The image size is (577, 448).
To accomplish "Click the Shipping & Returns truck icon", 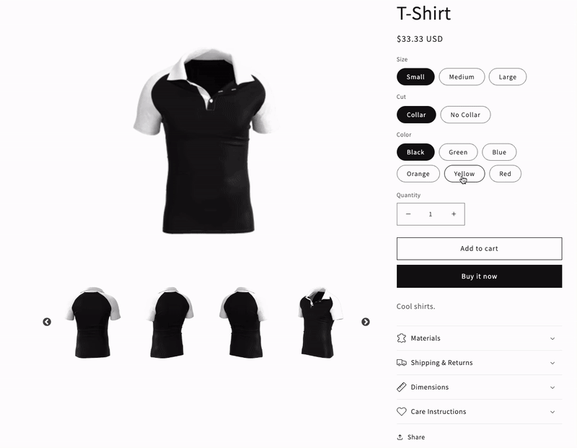I will pyautogui.click(x=402, y=363).
